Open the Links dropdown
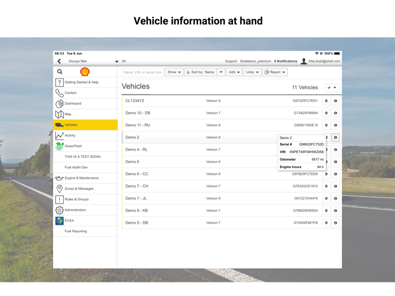This screenshot has height=296, width=395. point(252,72)
